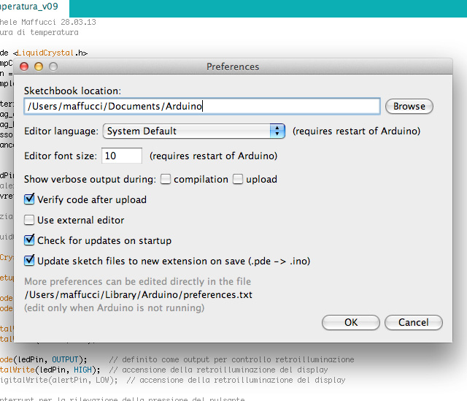Confirm preferences with the OK button
Screen dimensions: 467x401
click(351, 322)
